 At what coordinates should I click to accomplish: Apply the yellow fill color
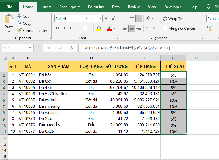coord(99,28)
